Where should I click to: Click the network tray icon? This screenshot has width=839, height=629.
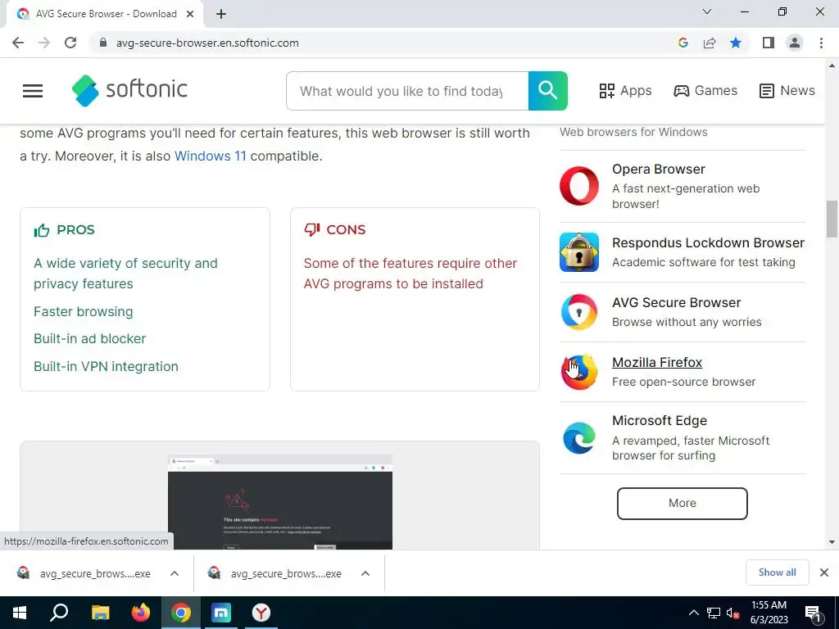pos(714,613)
